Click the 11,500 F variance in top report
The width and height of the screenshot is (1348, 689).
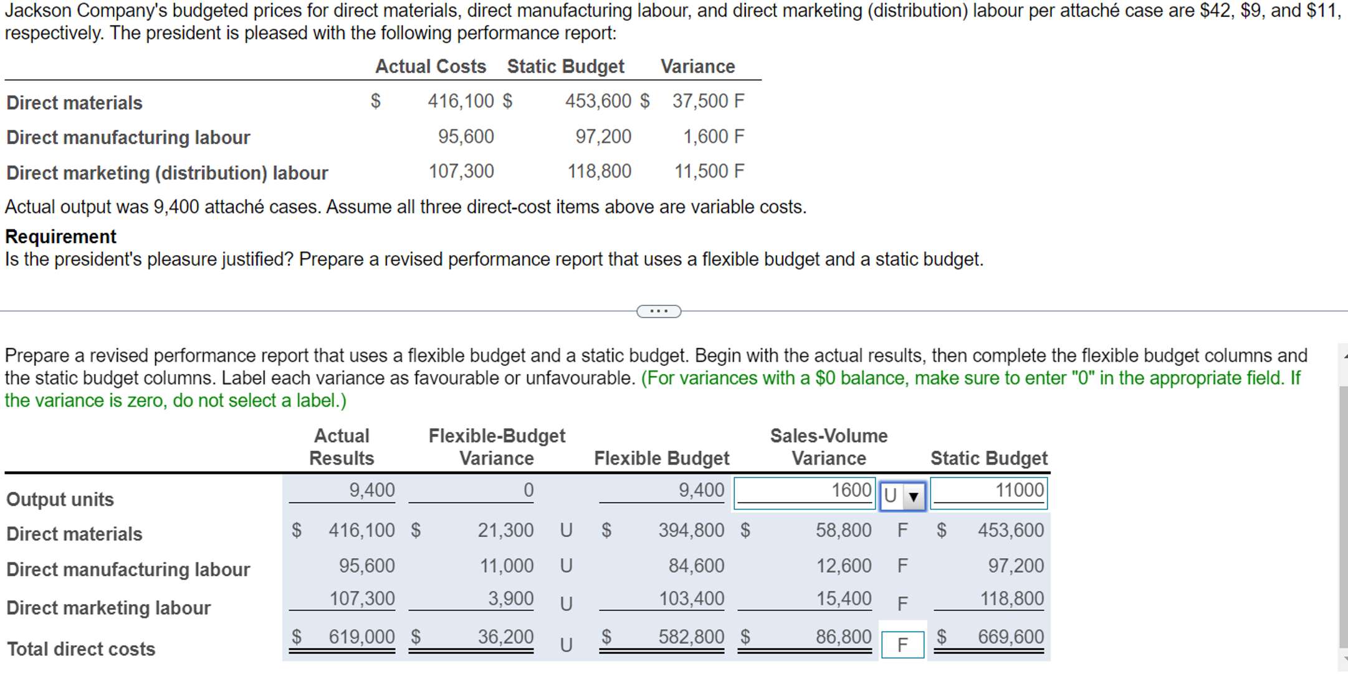tap(709, 171)
